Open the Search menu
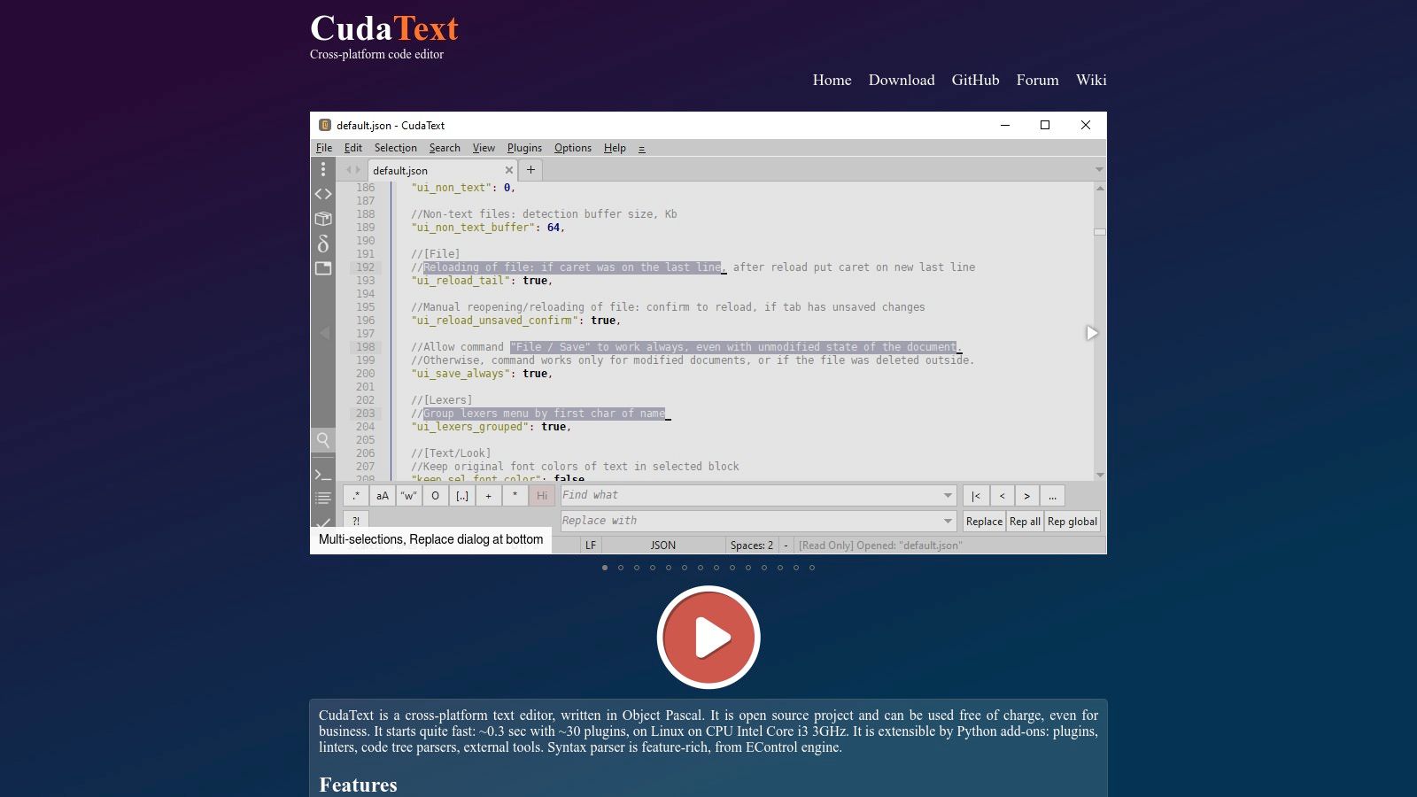1417x797 pixels. point(445,148)
